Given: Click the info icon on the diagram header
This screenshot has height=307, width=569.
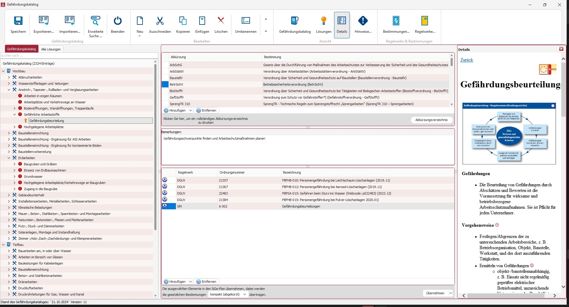Looking at the screenshot, I should click(x=553, y=106).
